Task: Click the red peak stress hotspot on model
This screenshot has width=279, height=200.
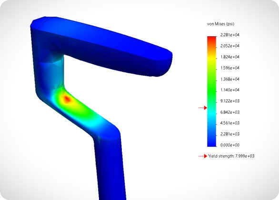Action: [67, 100]
